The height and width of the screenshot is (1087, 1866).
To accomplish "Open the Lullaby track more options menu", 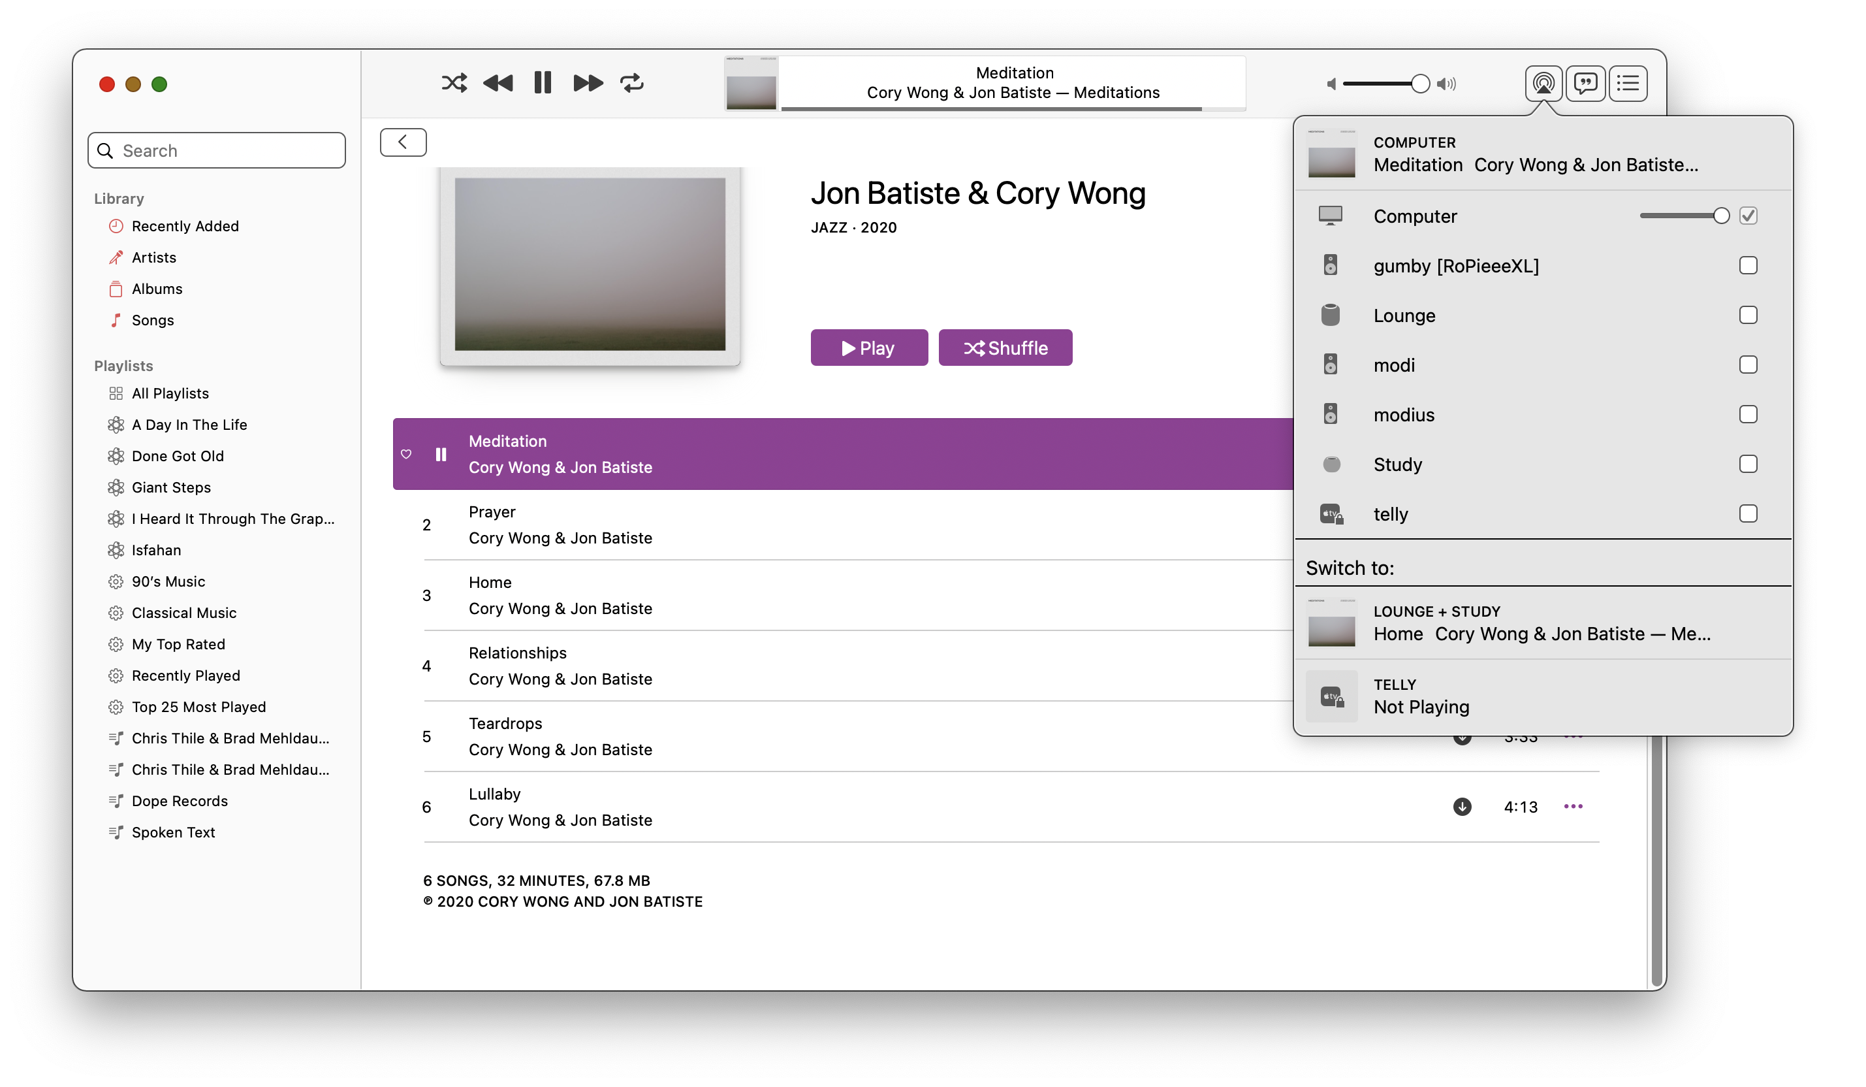I will point(1573,806).
